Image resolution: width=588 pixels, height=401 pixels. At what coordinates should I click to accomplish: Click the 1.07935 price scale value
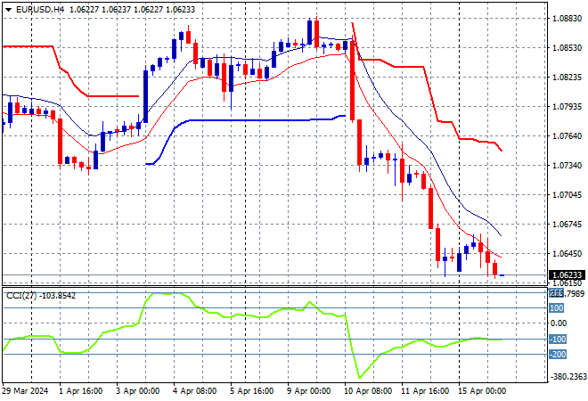coord(567,107)
